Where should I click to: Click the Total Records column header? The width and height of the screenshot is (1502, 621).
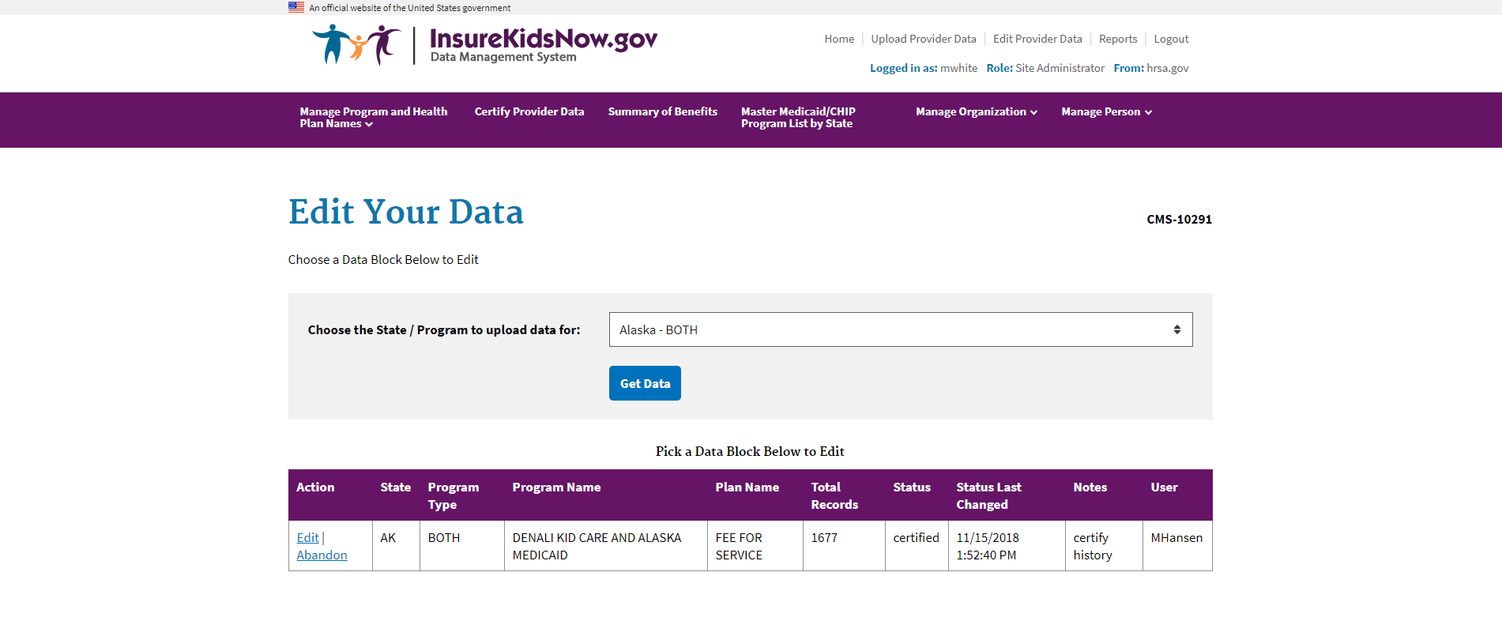click(x=834, y=495)
